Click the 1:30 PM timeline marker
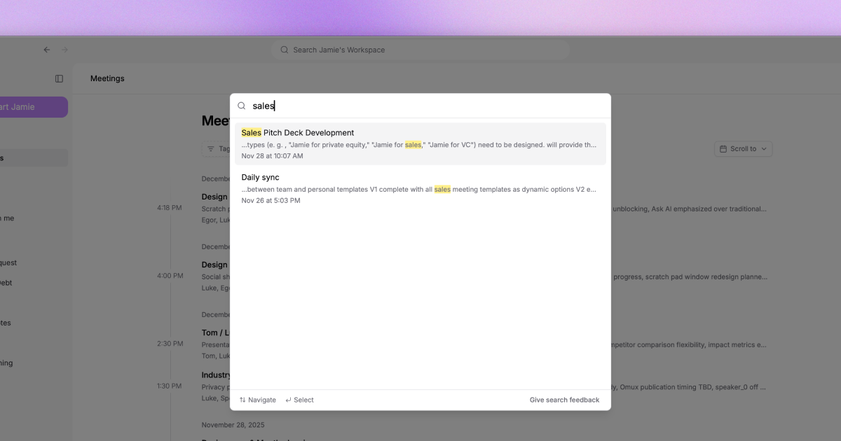This screenshot has height=441, width=841. [170, 386]
